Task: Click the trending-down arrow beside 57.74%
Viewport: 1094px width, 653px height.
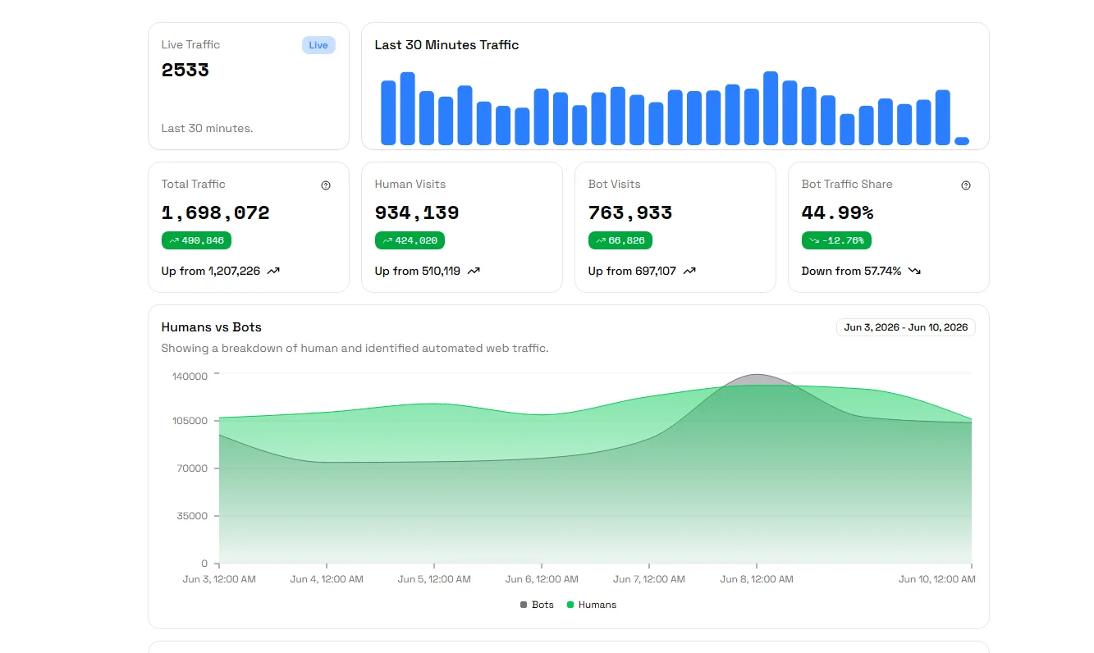Action: coord(914,271)
